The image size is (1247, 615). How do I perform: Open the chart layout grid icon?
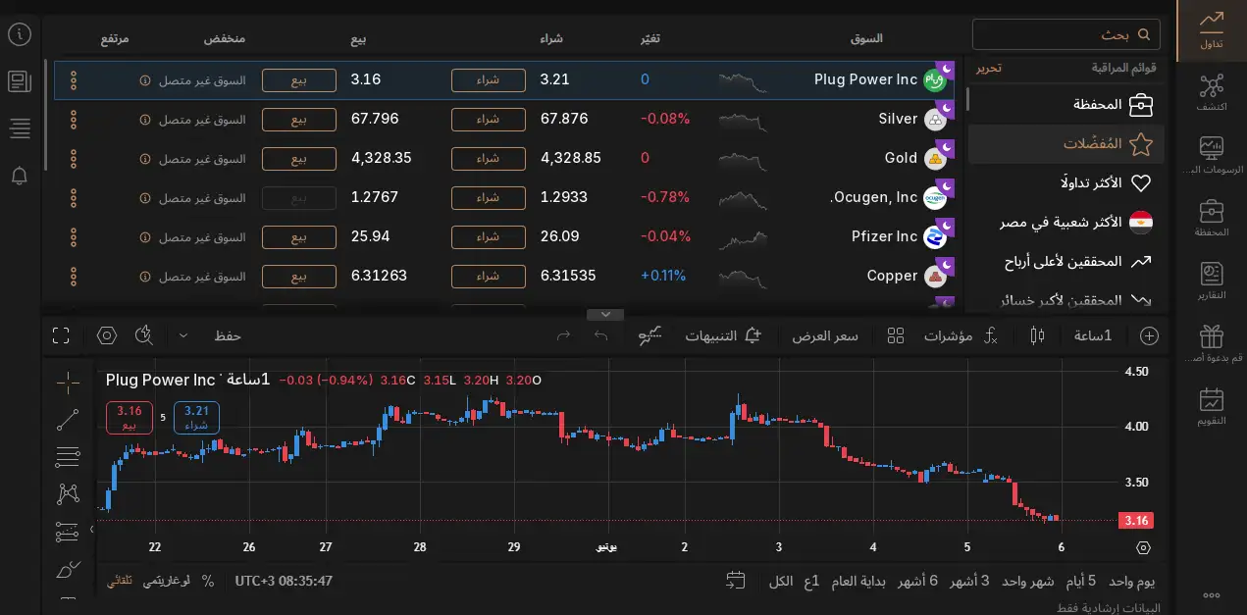tap(895, 335)
